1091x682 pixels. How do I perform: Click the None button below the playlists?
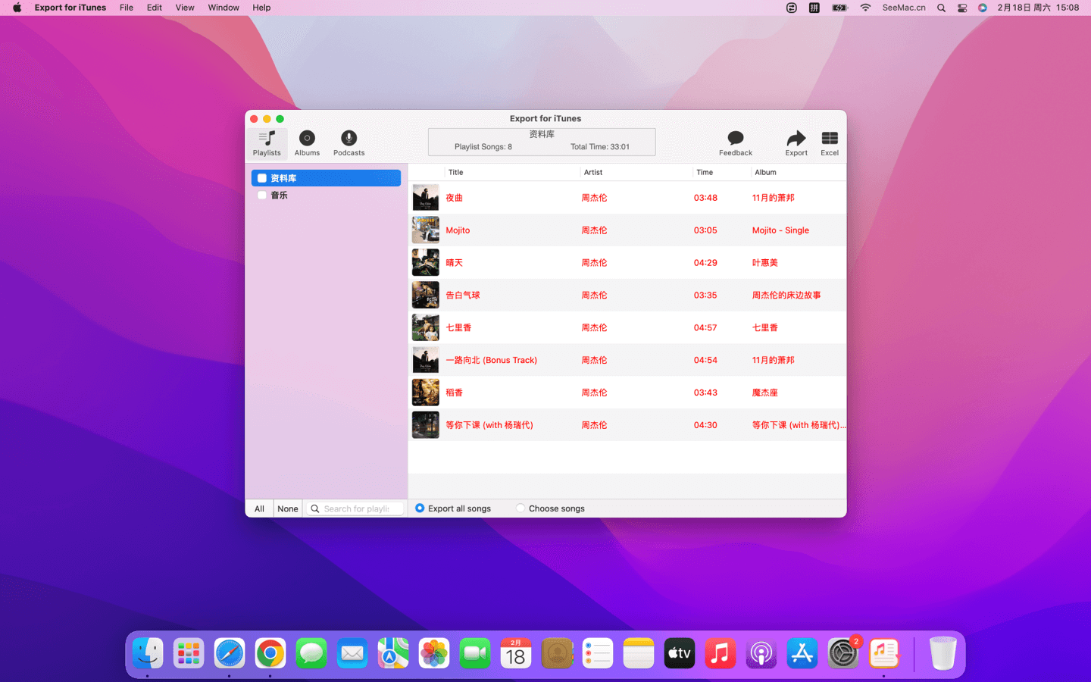(x=288, y=508)
